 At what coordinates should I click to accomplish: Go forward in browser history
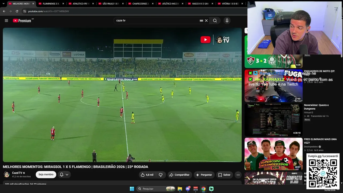pyautogui.click(x=10, y=11)
